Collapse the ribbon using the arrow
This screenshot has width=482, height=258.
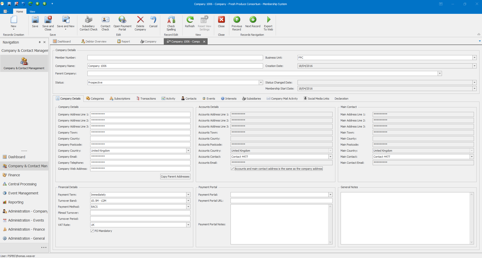[479, 34]
